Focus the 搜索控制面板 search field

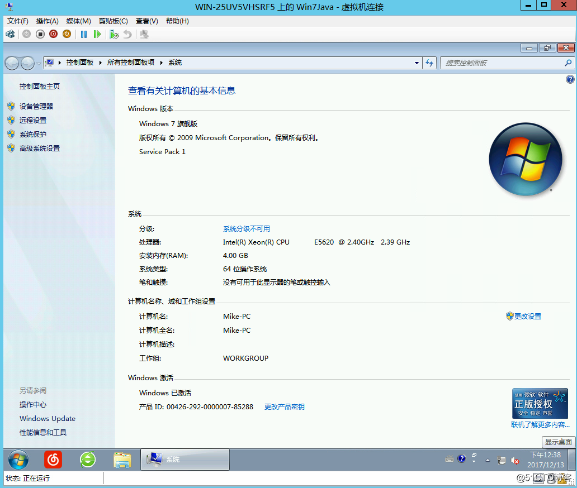pyautogui.click(x=502, y=63)
